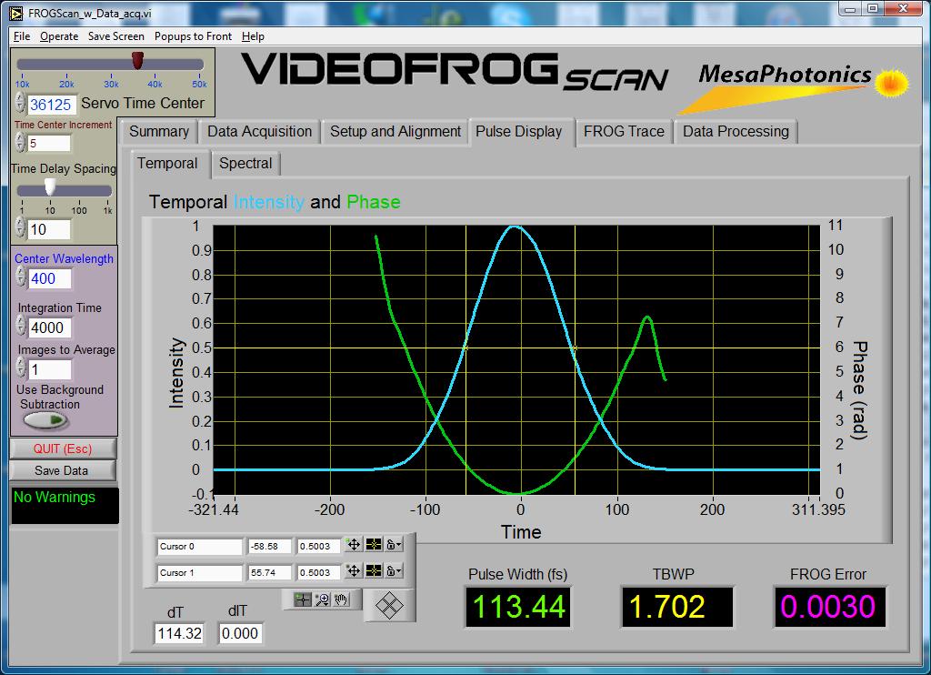Click the Cursor 0 point style icon

374,546
